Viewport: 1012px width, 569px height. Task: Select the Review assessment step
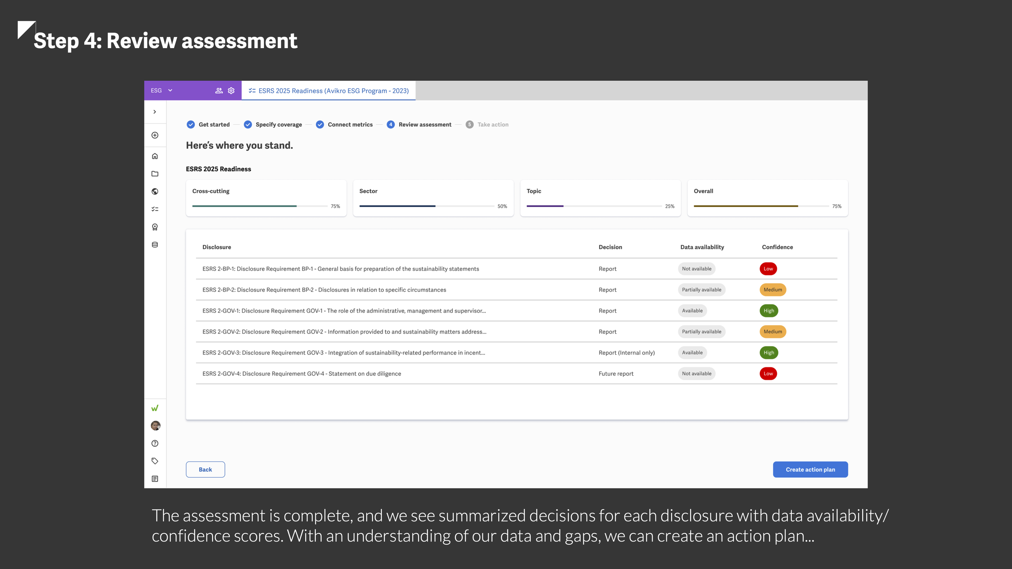point(419,125)
